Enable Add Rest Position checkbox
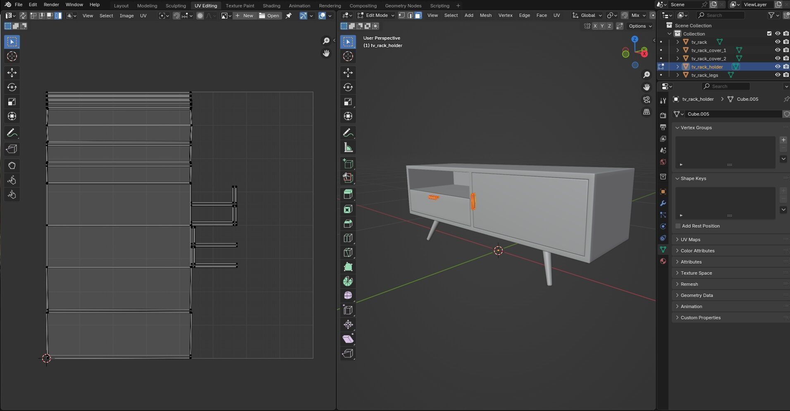790x411 pixels. coord(678,226)
